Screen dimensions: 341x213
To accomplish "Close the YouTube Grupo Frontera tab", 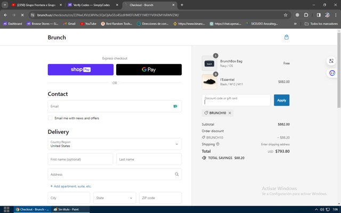I will (61, 5).
